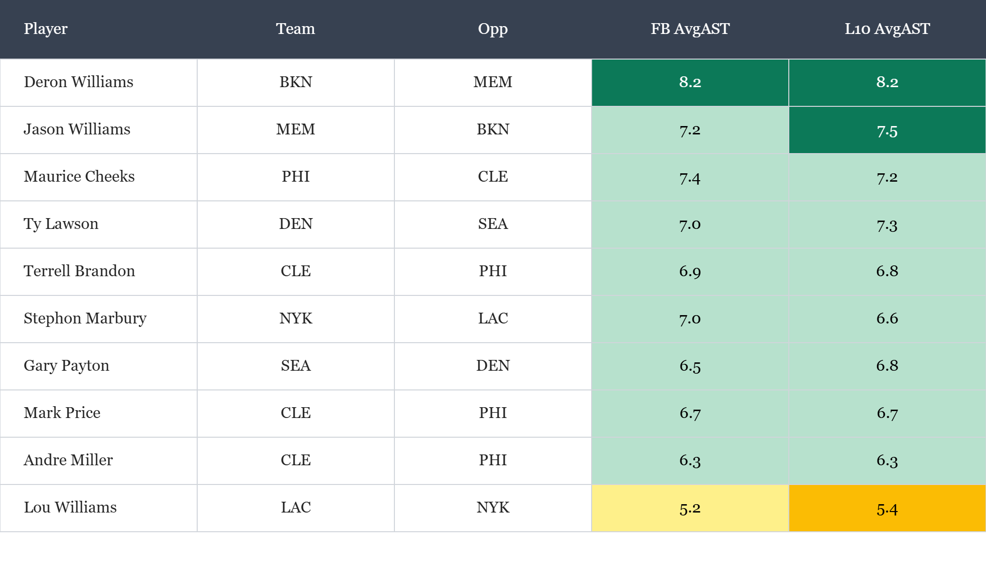This screenshot has height=579, width=986.
Task: Click the Opp column header
Action: click(493, 29)
